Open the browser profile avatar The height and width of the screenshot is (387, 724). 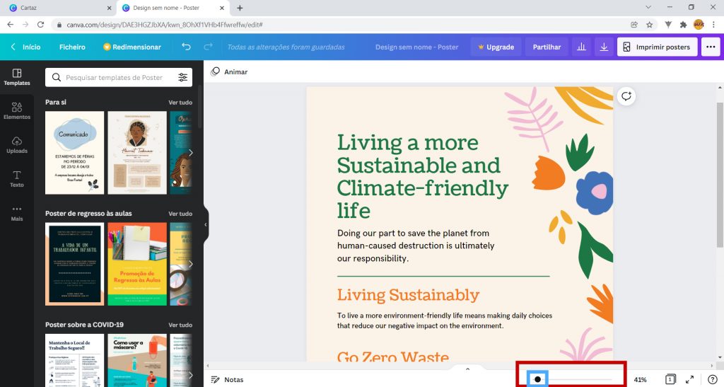[699, 25]
